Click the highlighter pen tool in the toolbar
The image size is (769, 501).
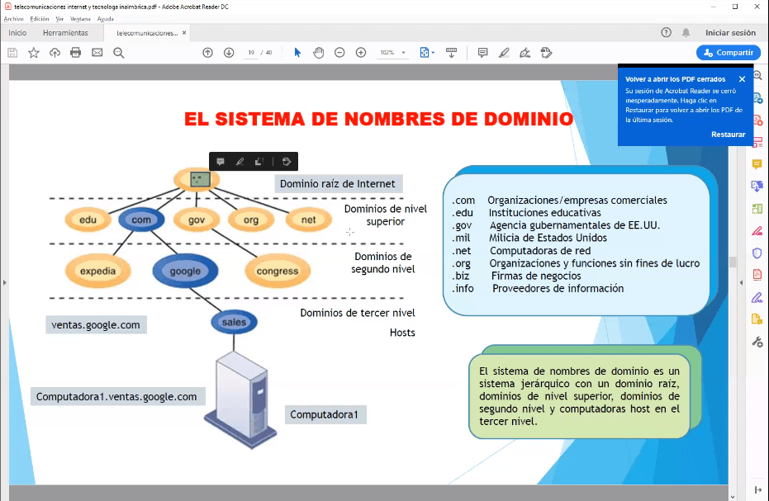[504, 53]
